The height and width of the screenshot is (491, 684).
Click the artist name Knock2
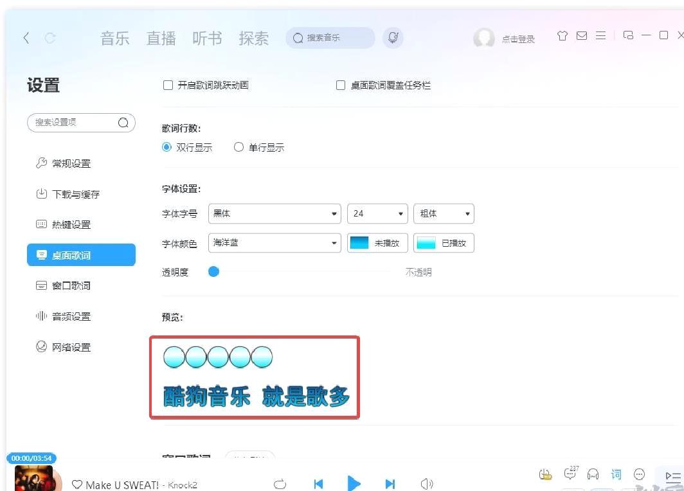coord(183,485)
